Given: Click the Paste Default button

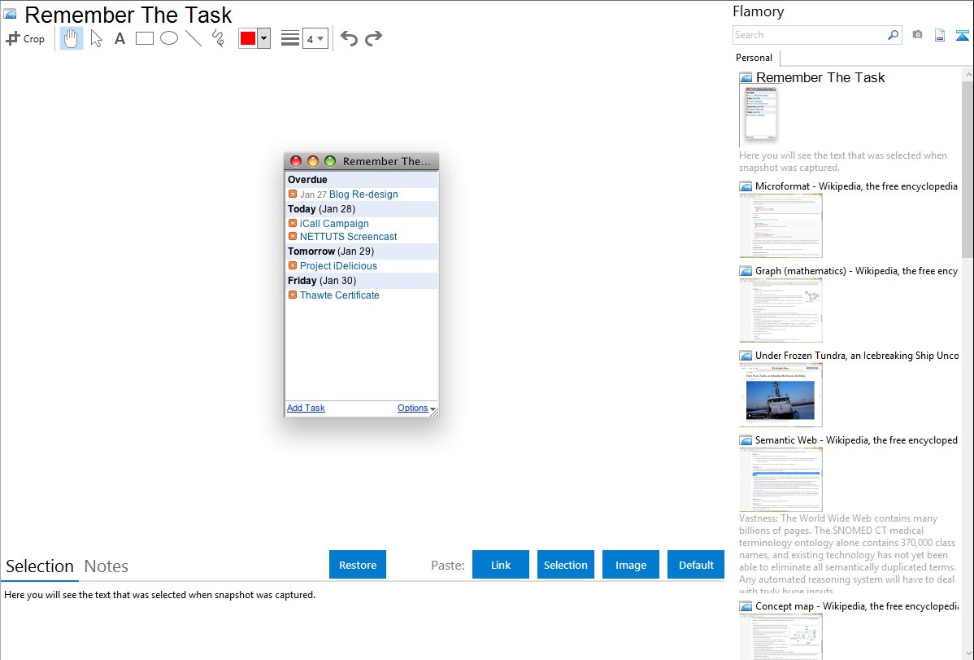Looking at the screenshot, I should pyautogui.click(x=696, y=565).
